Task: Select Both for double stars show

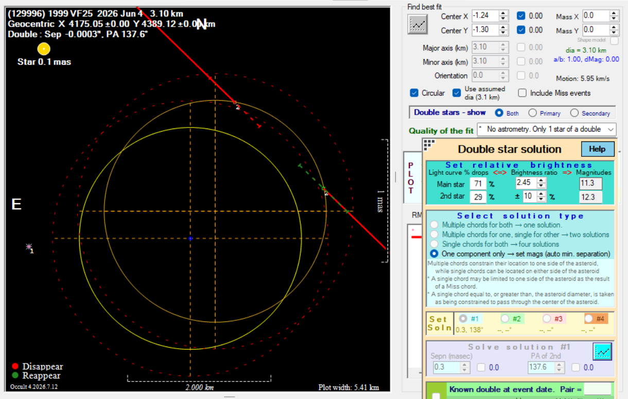Action: (x=499, y=113)
